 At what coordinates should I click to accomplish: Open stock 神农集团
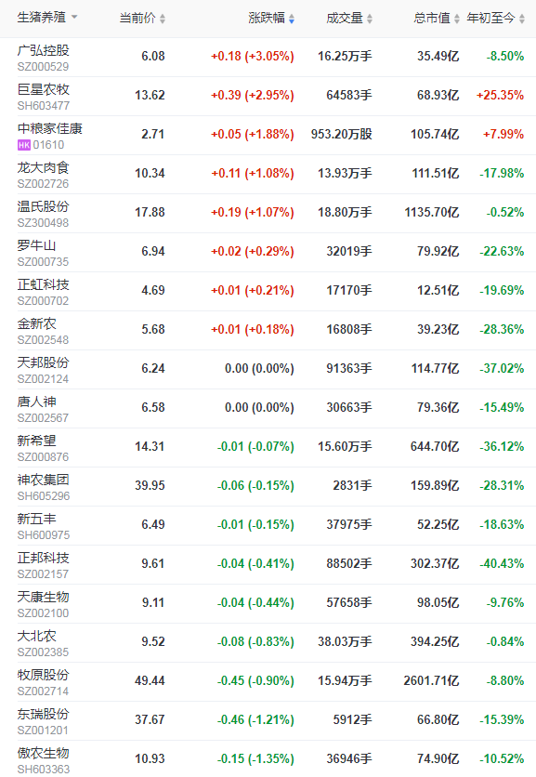43,481
